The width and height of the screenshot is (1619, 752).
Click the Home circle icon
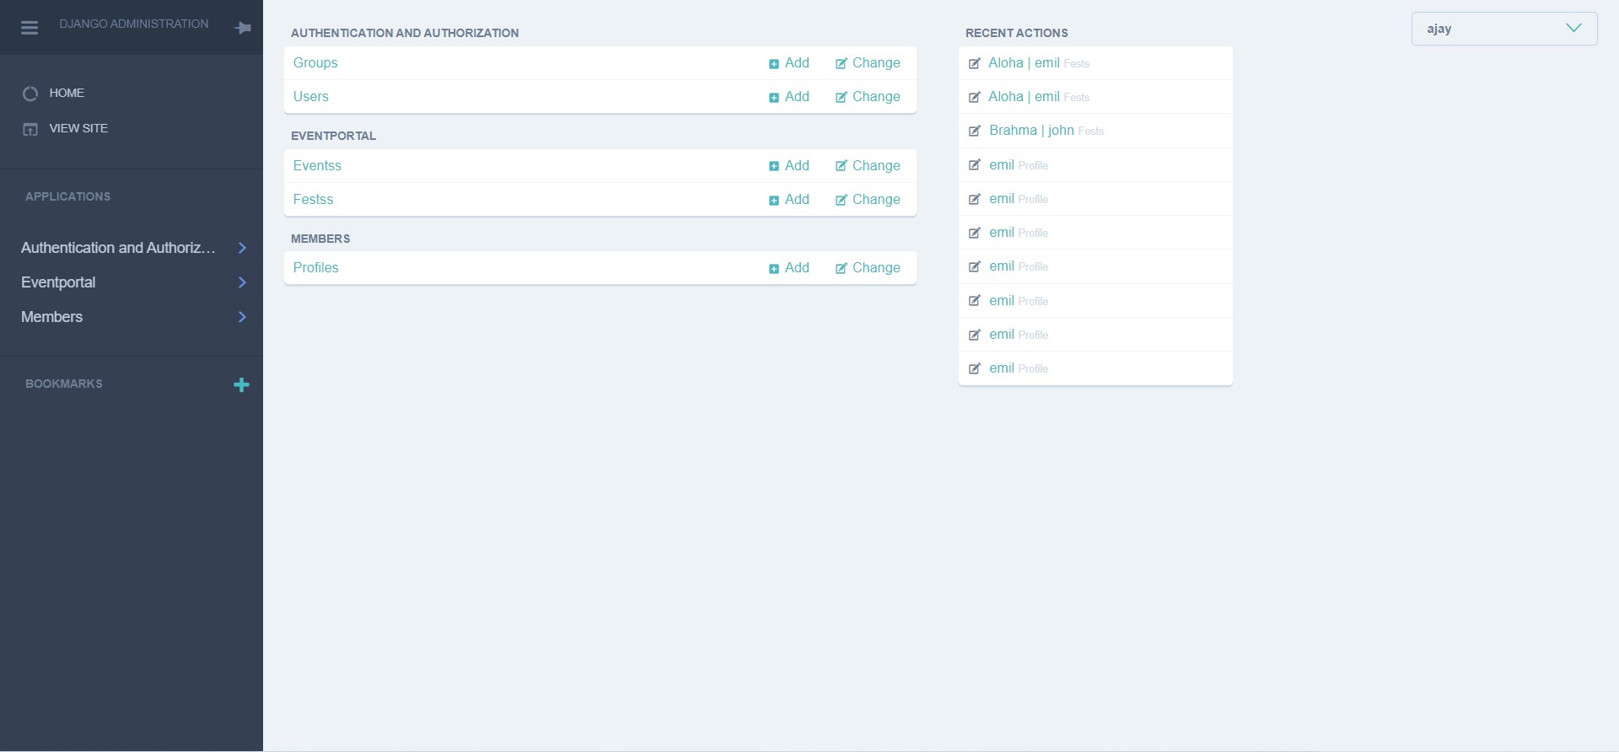(30, 94)
